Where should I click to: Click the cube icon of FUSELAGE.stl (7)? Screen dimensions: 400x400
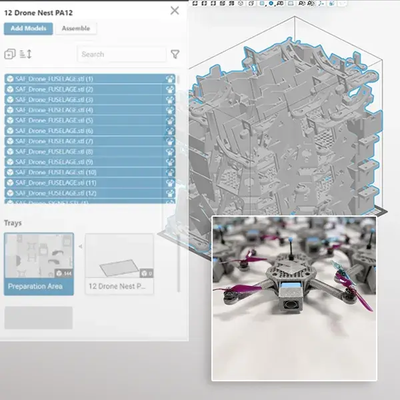[x=10, y=141]
